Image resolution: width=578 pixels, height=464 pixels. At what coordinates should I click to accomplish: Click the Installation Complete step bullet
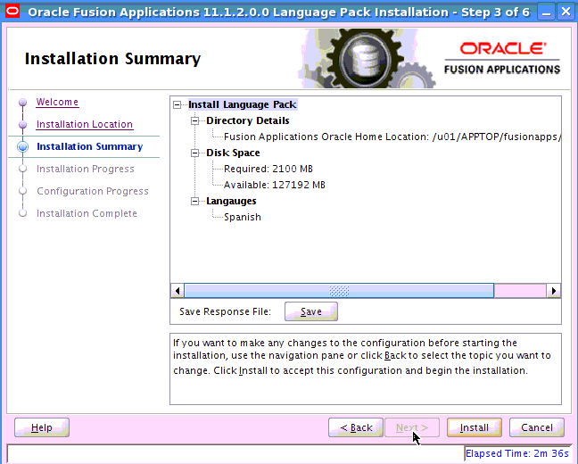pos(23,213)
